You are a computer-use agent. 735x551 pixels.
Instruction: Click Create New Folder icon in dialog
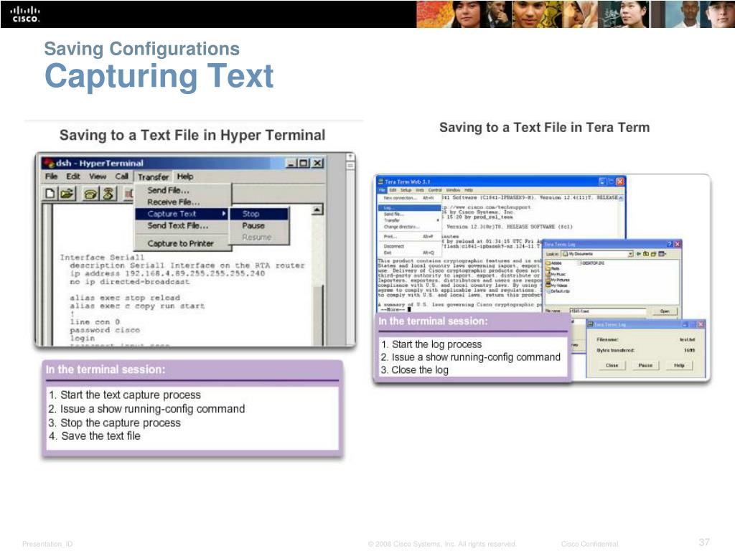click(653, 254)
